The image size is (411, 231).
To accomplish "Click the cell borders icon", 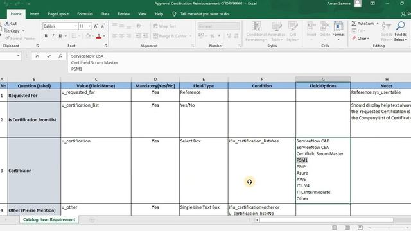I will point(74,36).
